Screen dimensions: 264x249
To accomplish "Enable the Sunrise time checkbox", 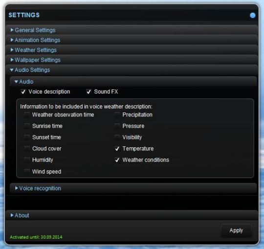I will coord(27,126).
